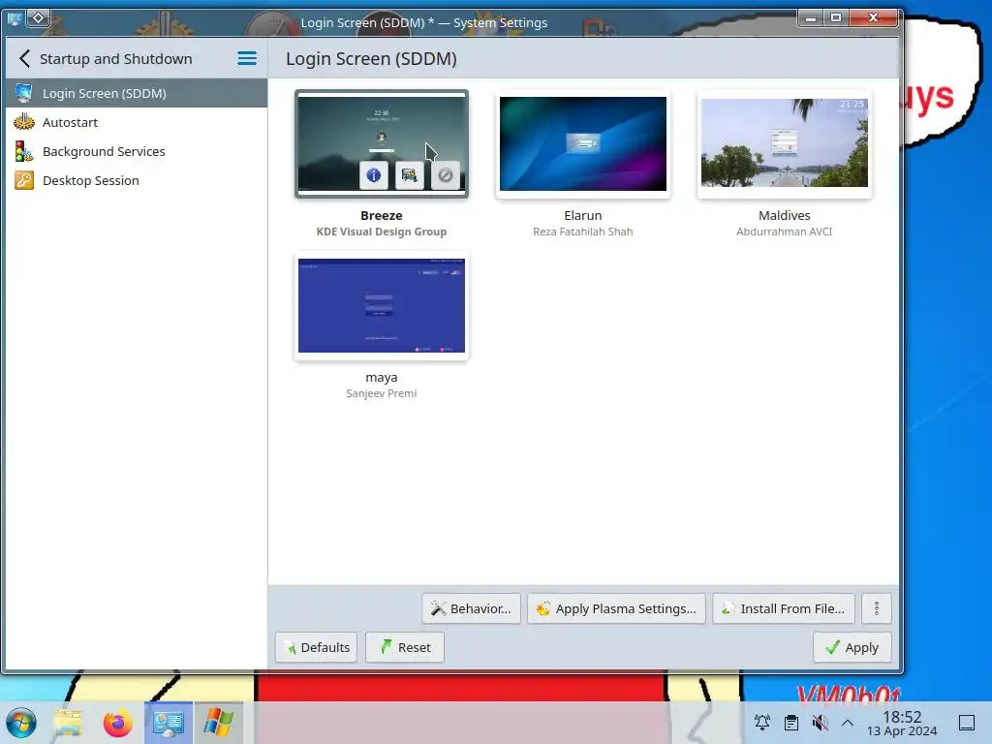Open Desktop Session settings
This screenshot has height=744, width=992.
click(137, 180)
